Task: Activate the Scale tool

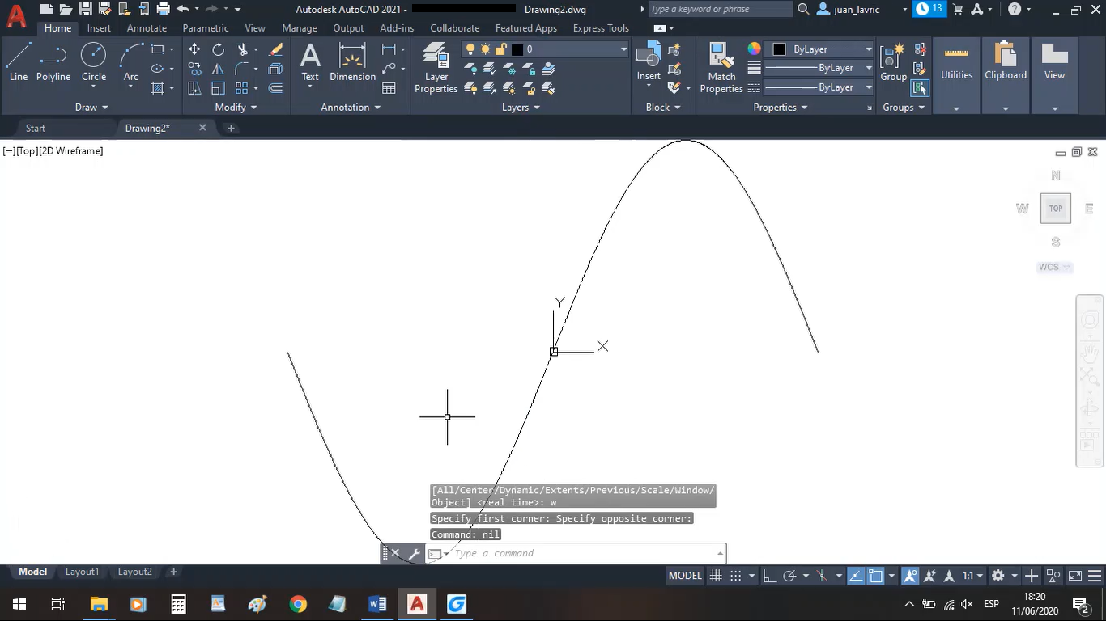Action: click(218, 88)
